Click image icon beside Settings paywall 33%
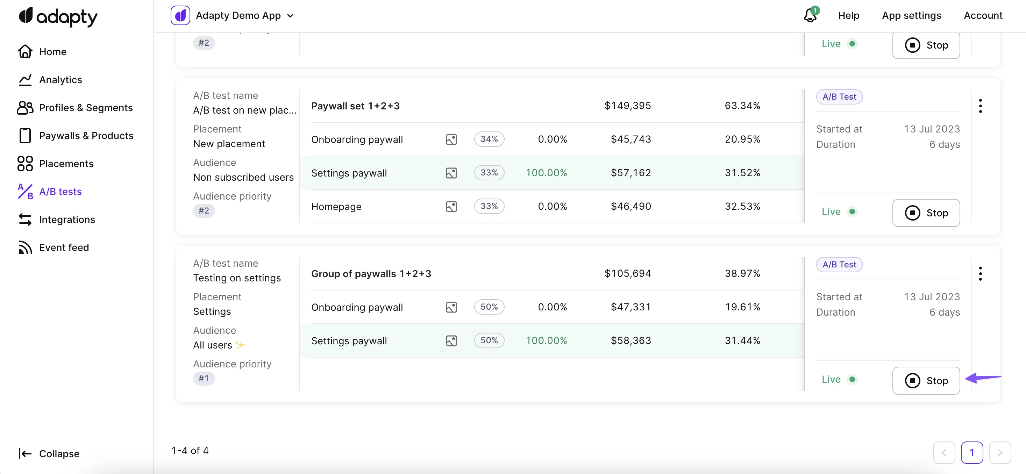Image resolution: width=1026 pixels, height=474 pixels. (x=451, y=173)
